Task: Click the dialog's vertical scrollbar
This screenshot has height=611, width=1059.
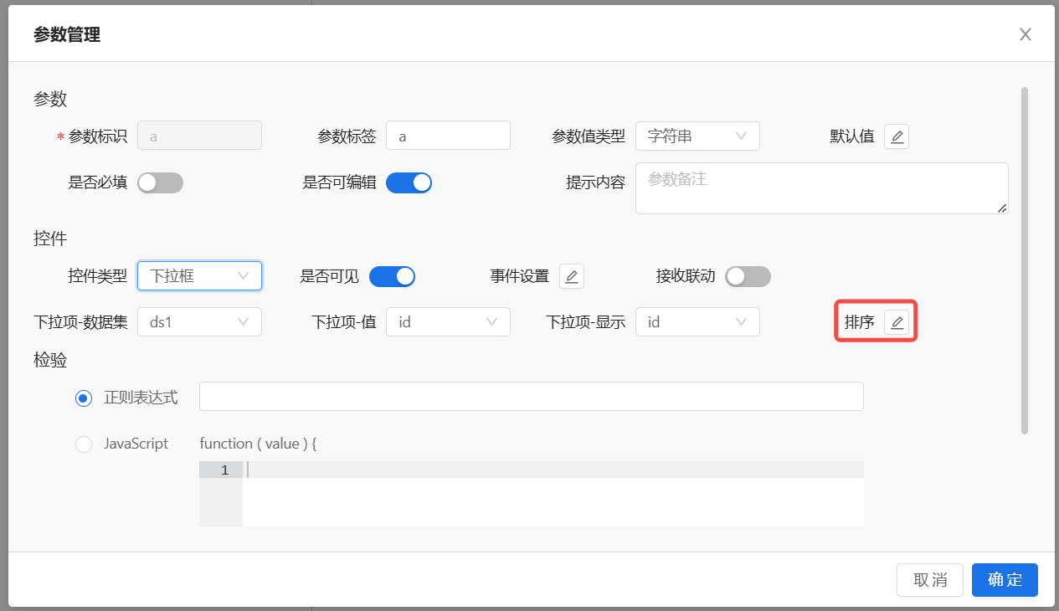Action: click(1025, 260)
